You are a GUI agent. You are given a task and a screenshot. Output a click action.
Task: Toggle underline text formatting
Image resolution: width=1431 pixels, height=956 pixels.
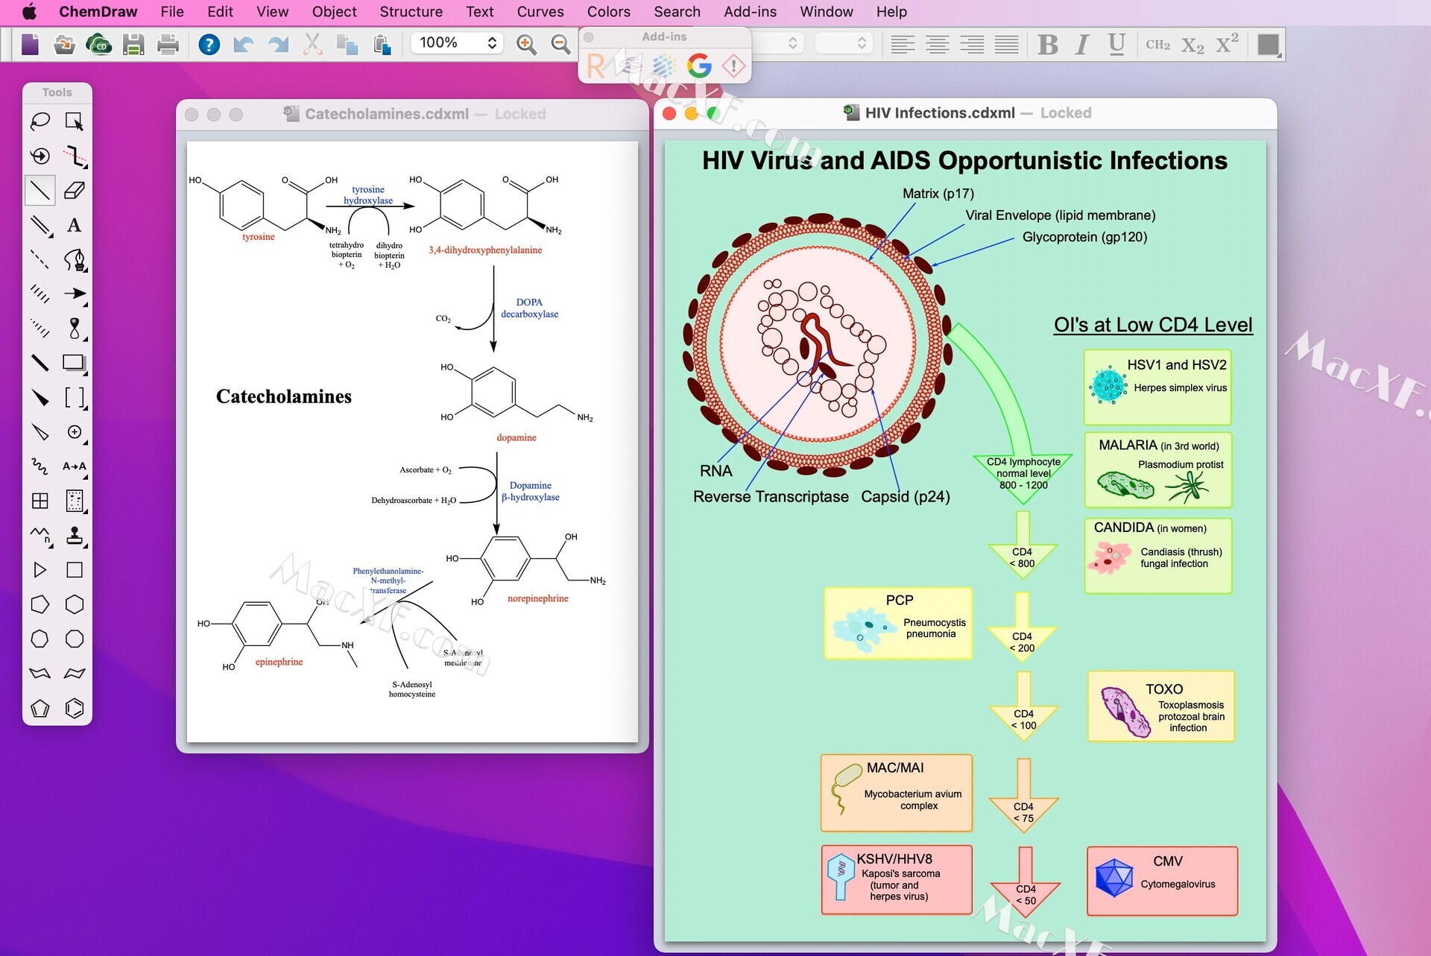click(1116, 44)
